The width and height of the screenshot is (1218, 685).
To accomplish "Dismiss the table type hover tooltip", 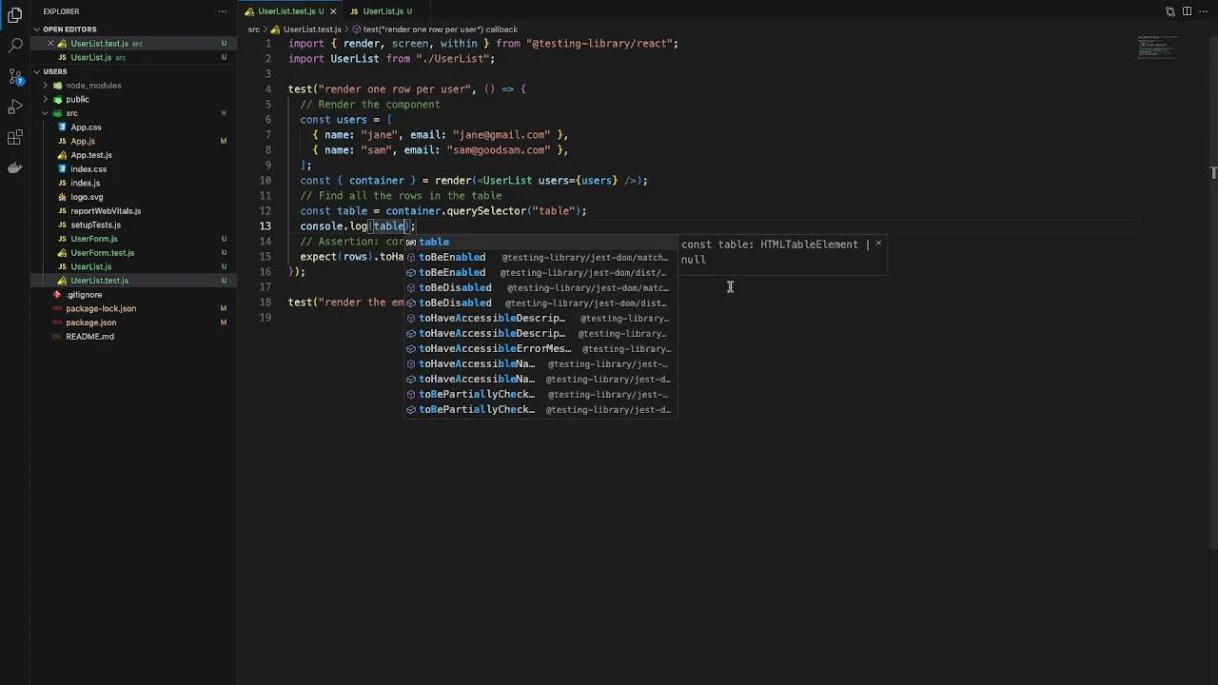I will (877, 245).
